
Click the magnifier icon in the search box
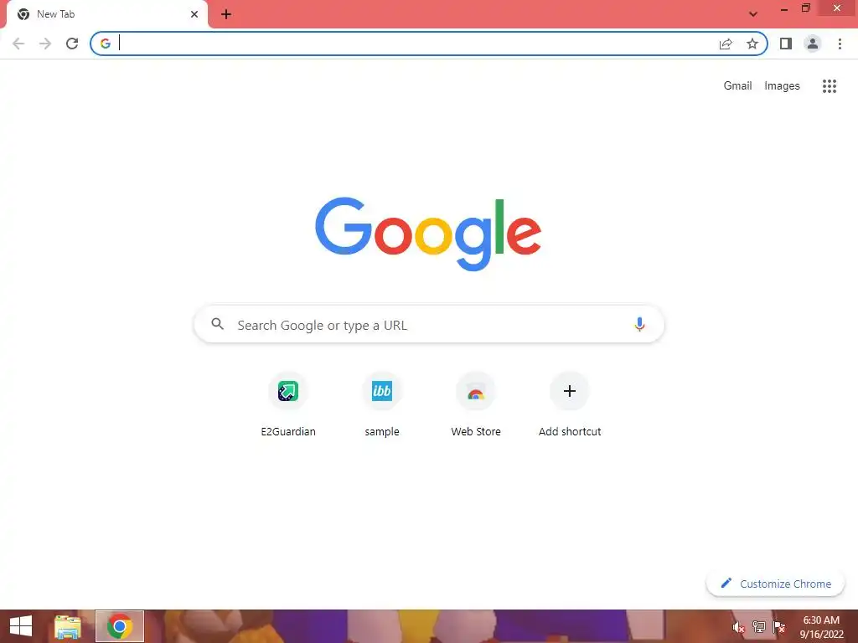point(217,324)
